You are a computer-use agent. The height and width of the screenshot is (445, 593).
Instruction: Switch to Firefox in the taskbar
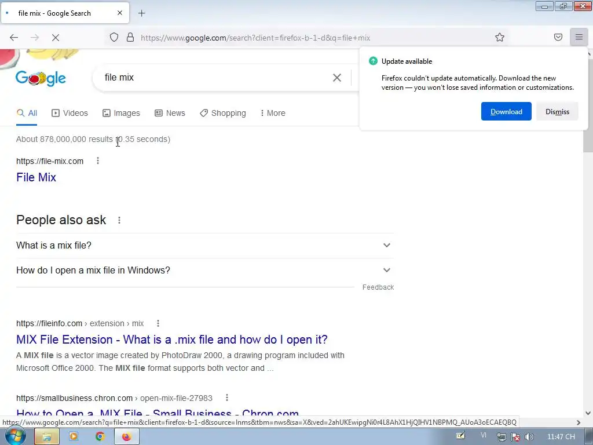[127, 437]
